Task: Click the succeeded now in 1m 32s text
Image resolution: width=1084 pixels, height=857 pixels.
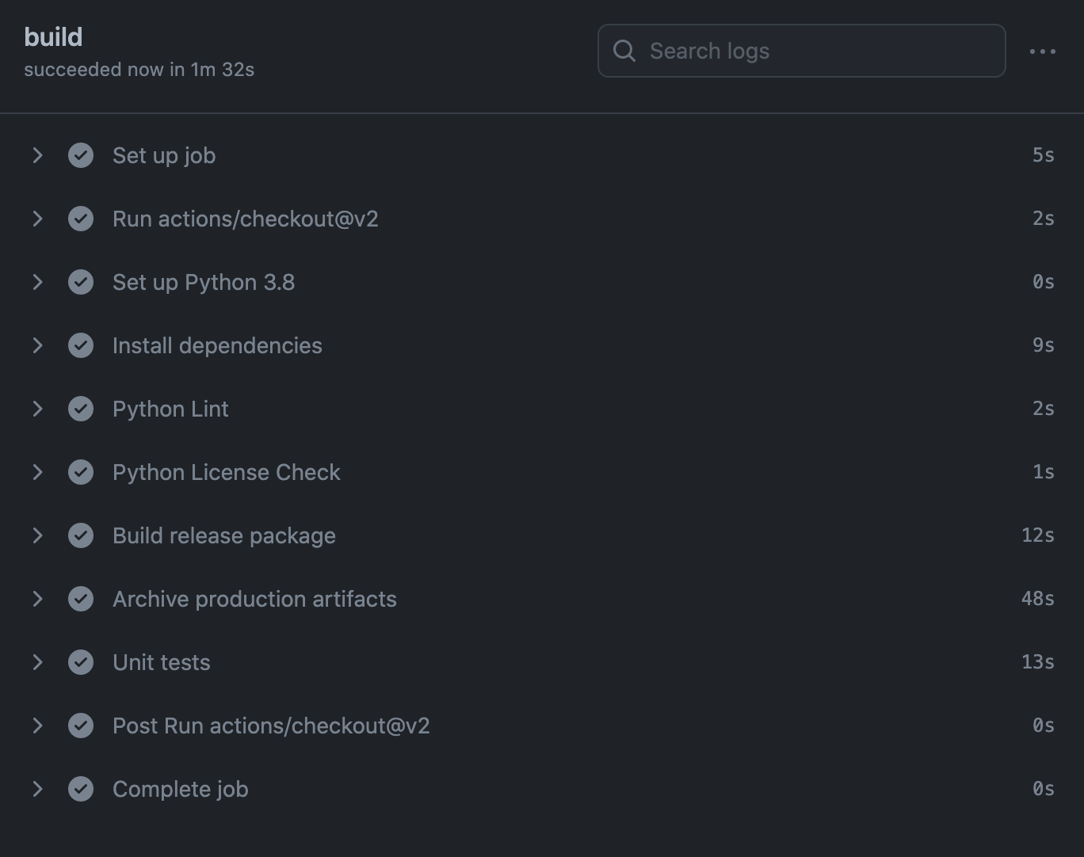Action: coord(139,70)
